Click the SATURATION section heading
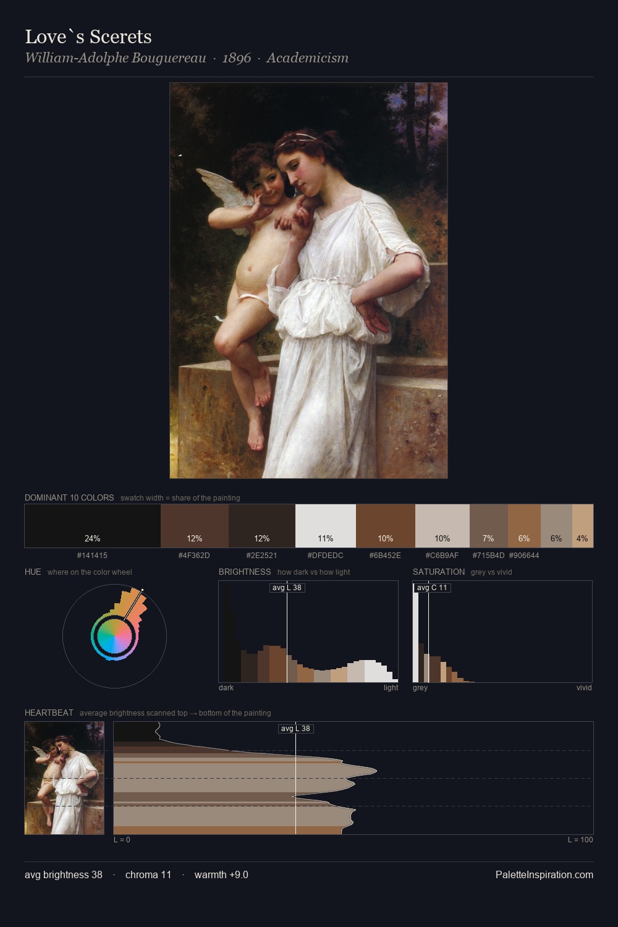Screen dimensions: 618x927 tap(439, 572)
